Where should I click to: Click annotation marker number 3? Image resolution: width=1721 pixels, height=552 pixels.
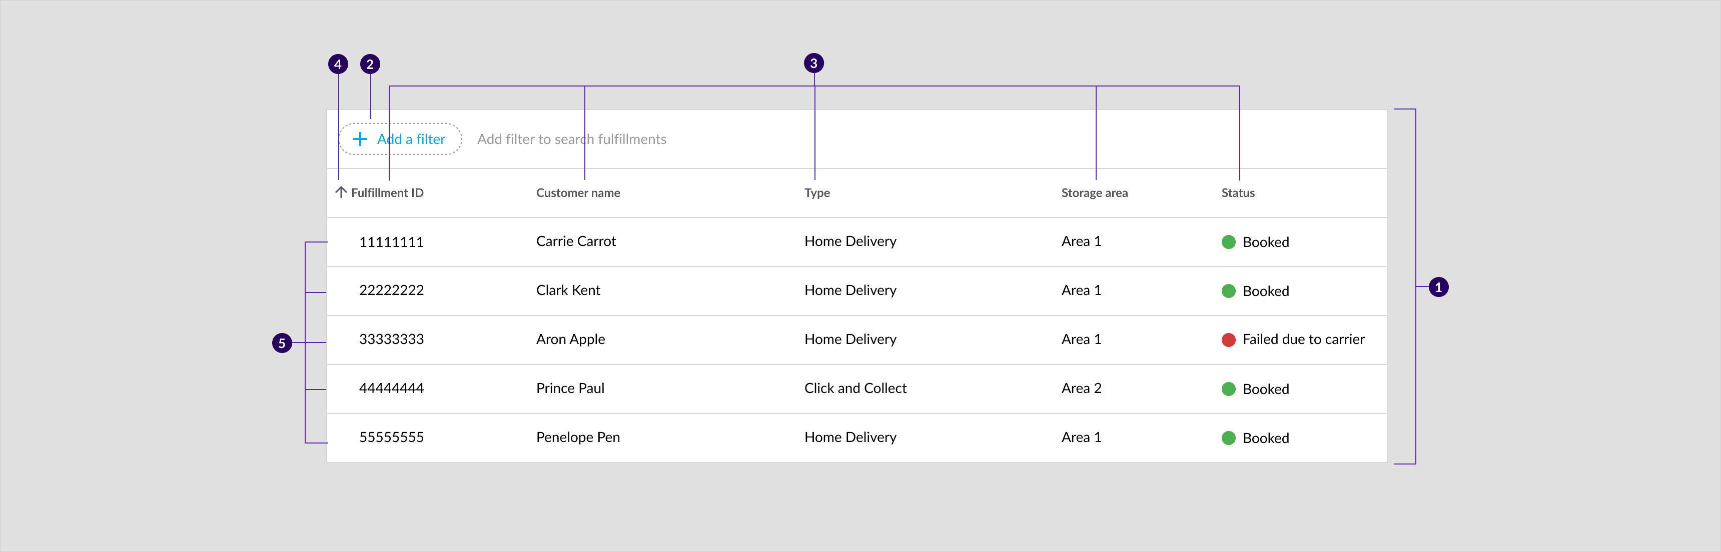[813, 63]
